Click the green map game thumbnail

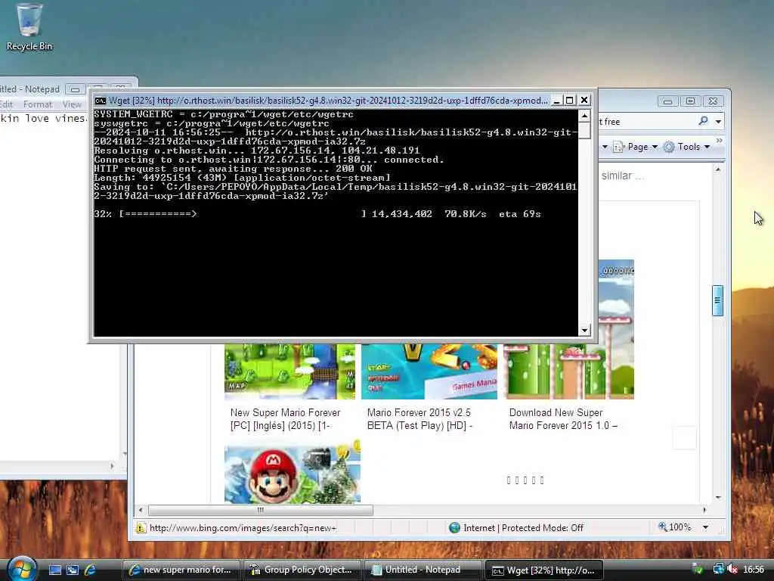pos(289,371)
